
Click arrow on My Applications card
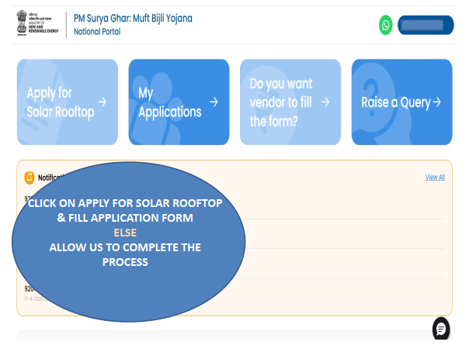click(214, 102)
